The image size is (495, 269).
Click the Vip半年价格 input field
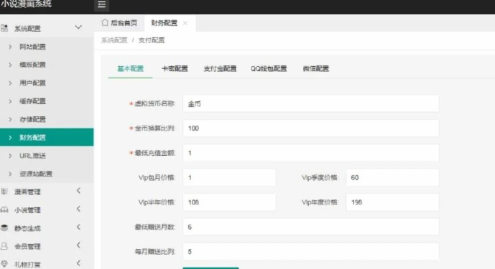[229, 202]
